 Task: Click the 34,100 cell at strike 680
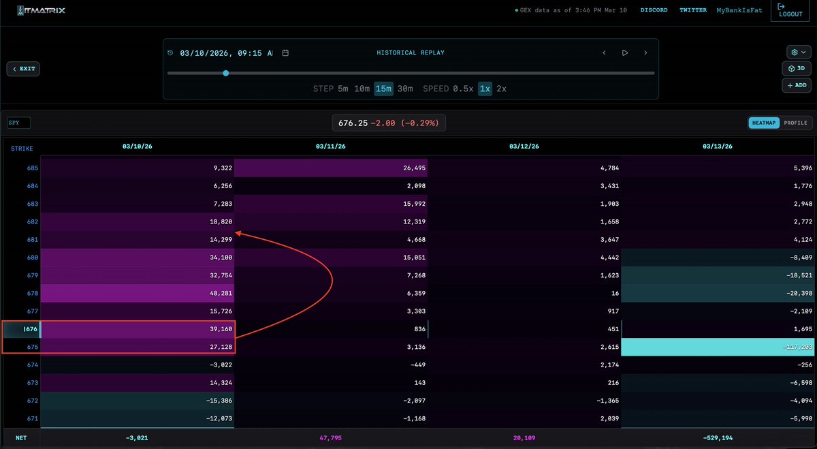(138, 258)
